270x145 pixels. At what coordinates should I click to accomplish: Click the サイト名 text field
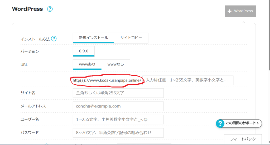[x=118, y=93]
